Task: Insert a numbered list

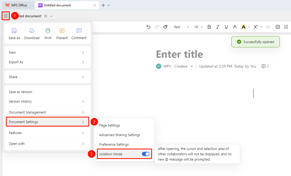Action: pos(286,27)
